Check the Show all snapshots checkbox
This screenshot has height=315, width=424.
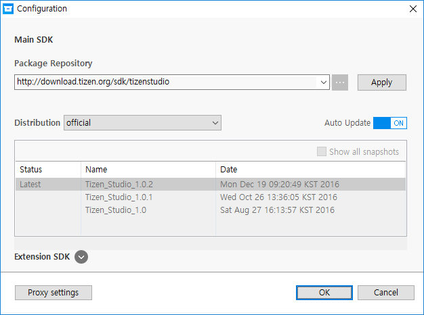click(322, 152)
